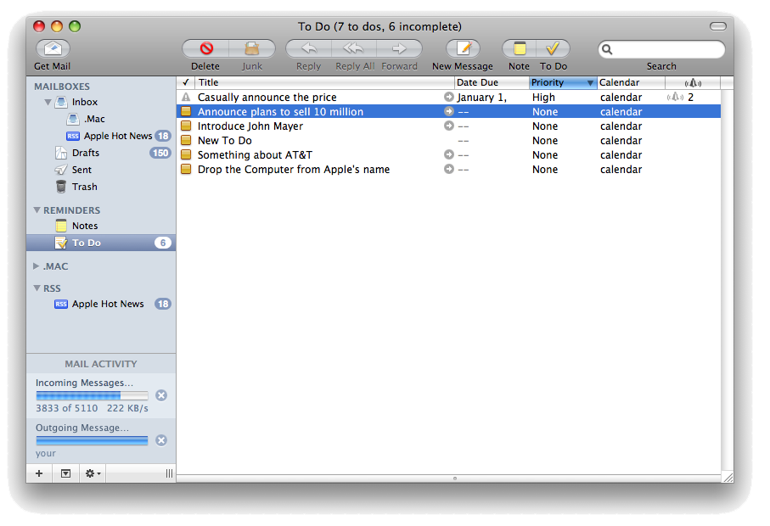Click the High priority cell
This screenshot has width=770, height=526.
[x=543, y=98]
